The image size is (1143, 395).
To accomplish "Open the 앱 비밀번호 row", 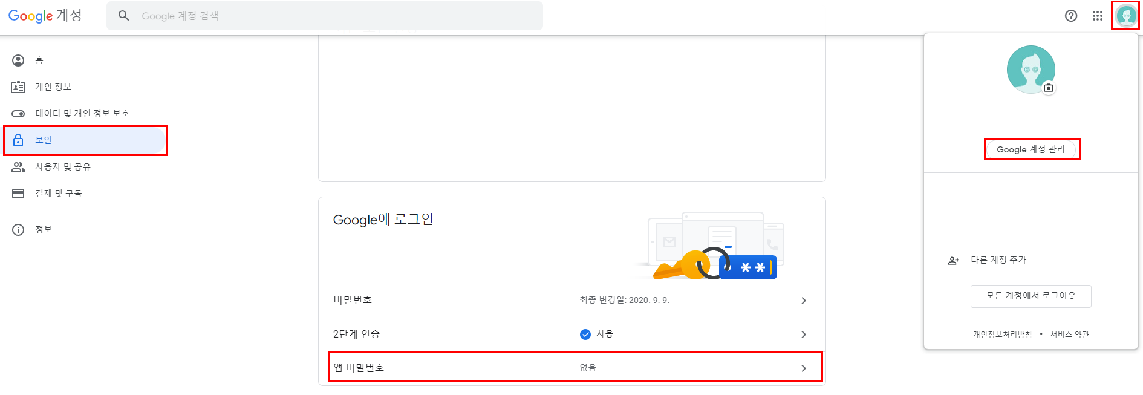I will tap(576, 368).
